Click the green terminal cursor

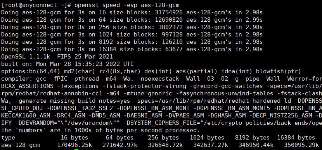[76, 149]
